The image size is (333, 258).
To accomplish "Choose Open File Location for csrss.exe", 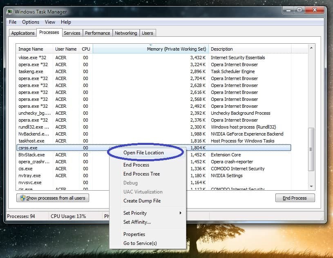I will coord(145,152).
